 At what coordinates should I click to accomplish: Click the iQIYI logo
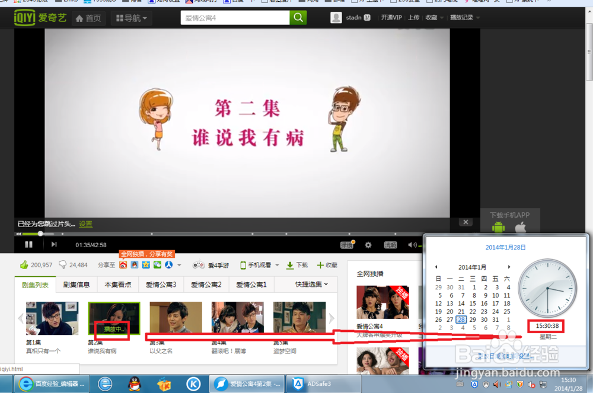tap(40, 17)
